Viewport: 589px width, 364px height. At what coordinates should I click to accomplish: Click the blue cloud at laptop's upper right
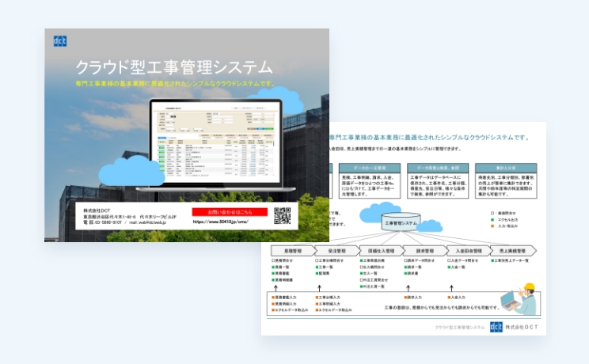pos(277,100)
